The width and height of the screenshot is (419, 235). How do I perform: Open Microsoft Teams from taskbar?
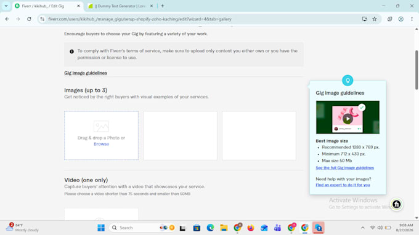tap(277, 228)
